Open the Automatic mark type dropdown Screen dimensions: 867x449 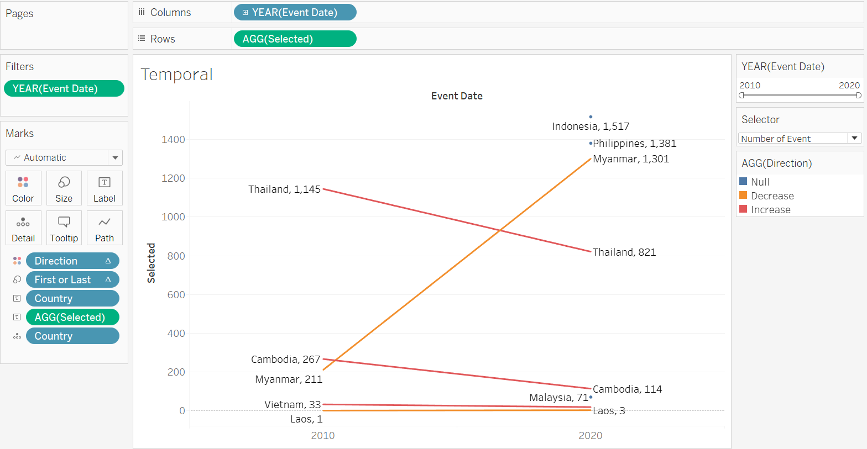[115, 158]
